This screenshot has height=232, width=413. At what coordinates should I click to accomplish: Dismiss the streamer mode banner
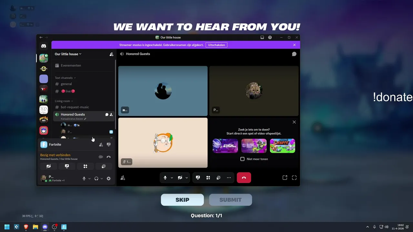[x=294, y=45]
